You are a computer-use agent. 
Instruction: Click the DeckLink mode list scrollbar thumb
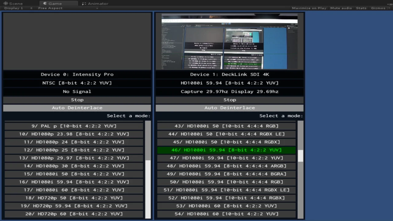(300, 156)
